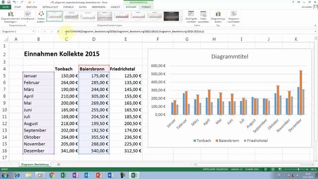Open Farben ändern color options

(41, 17)
